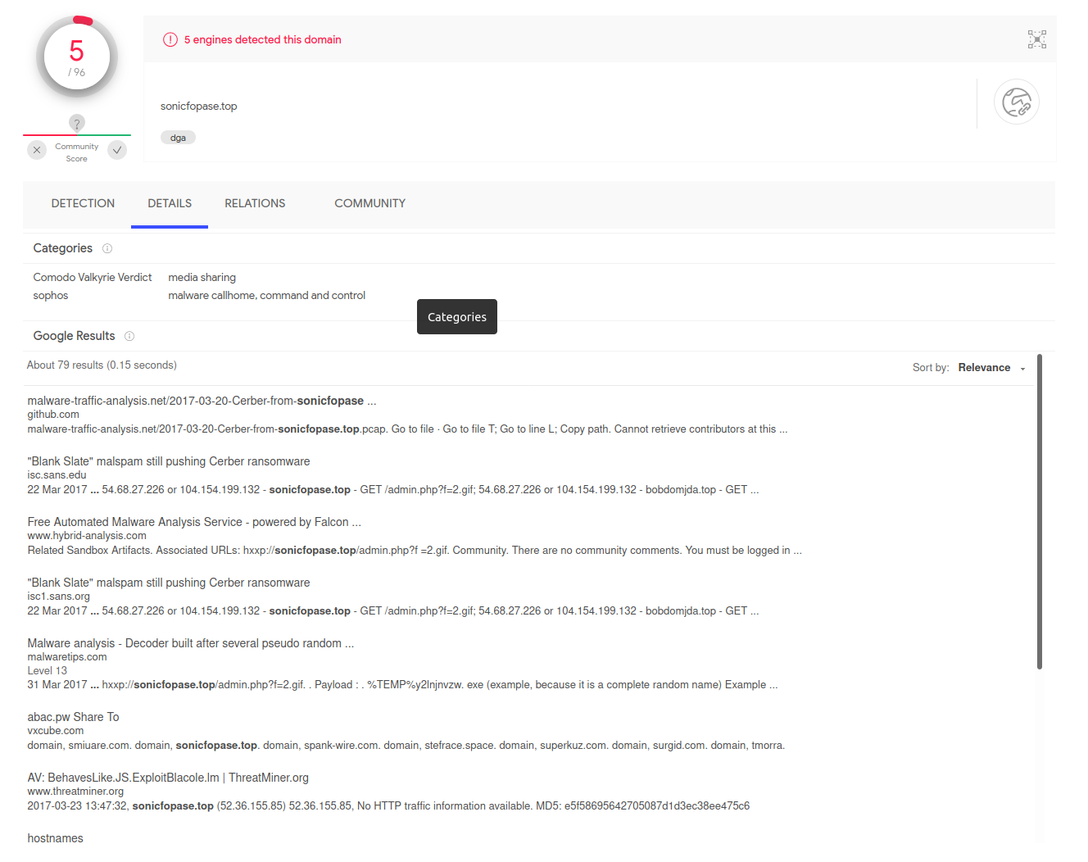Click the Categories info icon
Screen dimensions: 1088x862
point(107,248)
